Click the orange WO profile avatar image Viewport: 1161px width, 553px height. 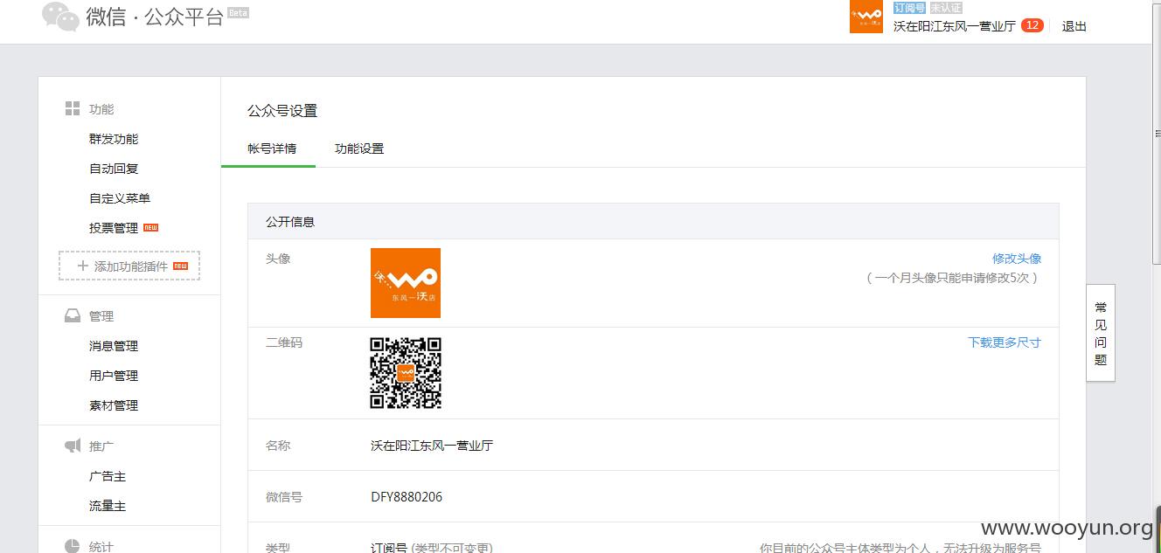[406, 283]
